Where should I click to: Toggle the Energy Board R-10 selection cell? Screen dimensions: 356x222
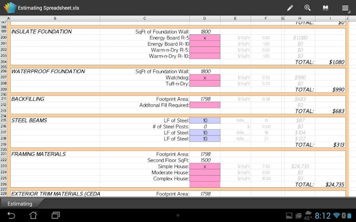pyautogui.click(x=205, y=44)
